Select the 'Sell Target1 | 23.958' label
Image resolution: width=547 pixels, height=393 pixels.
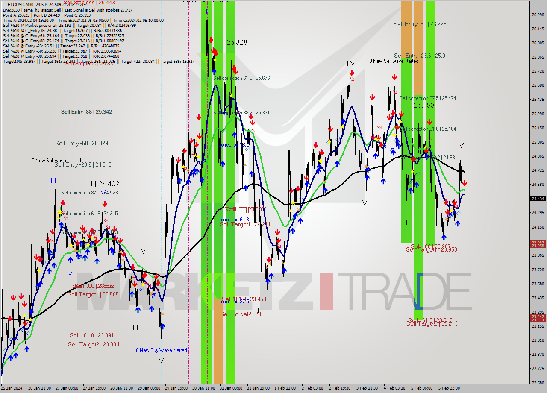coord(432,249)
